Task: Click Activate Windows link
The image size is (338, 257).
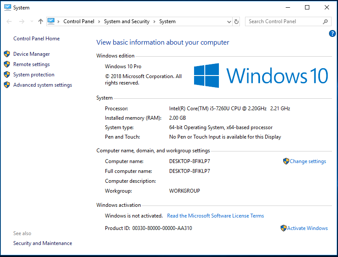Action: [x=307, y=228]
